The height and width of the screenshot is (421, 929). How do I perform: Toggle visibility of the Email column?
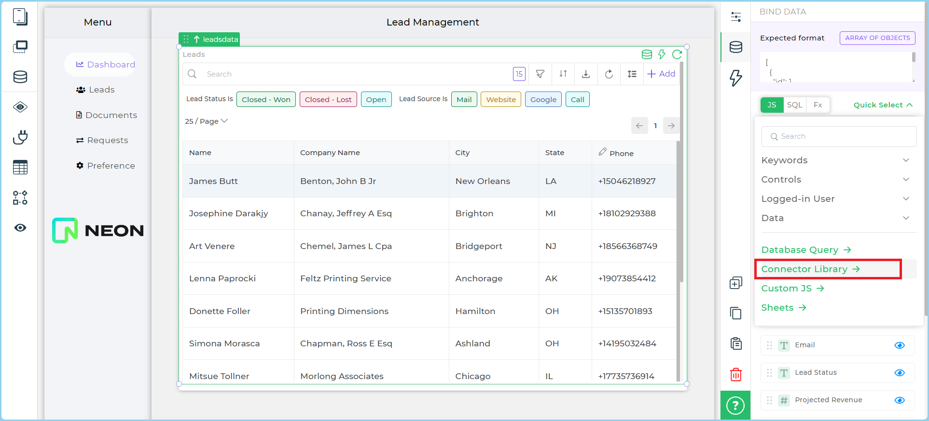tap(899, 345)
